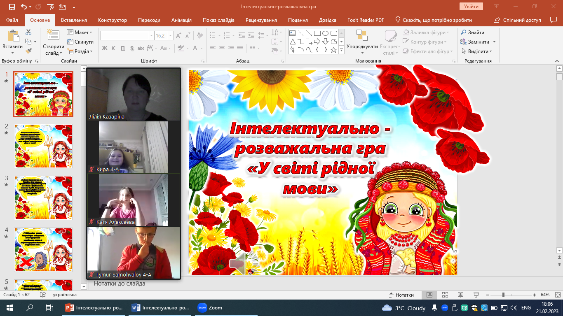
Task: Click the zoom slider handle
Action: (x=503, y=295)
